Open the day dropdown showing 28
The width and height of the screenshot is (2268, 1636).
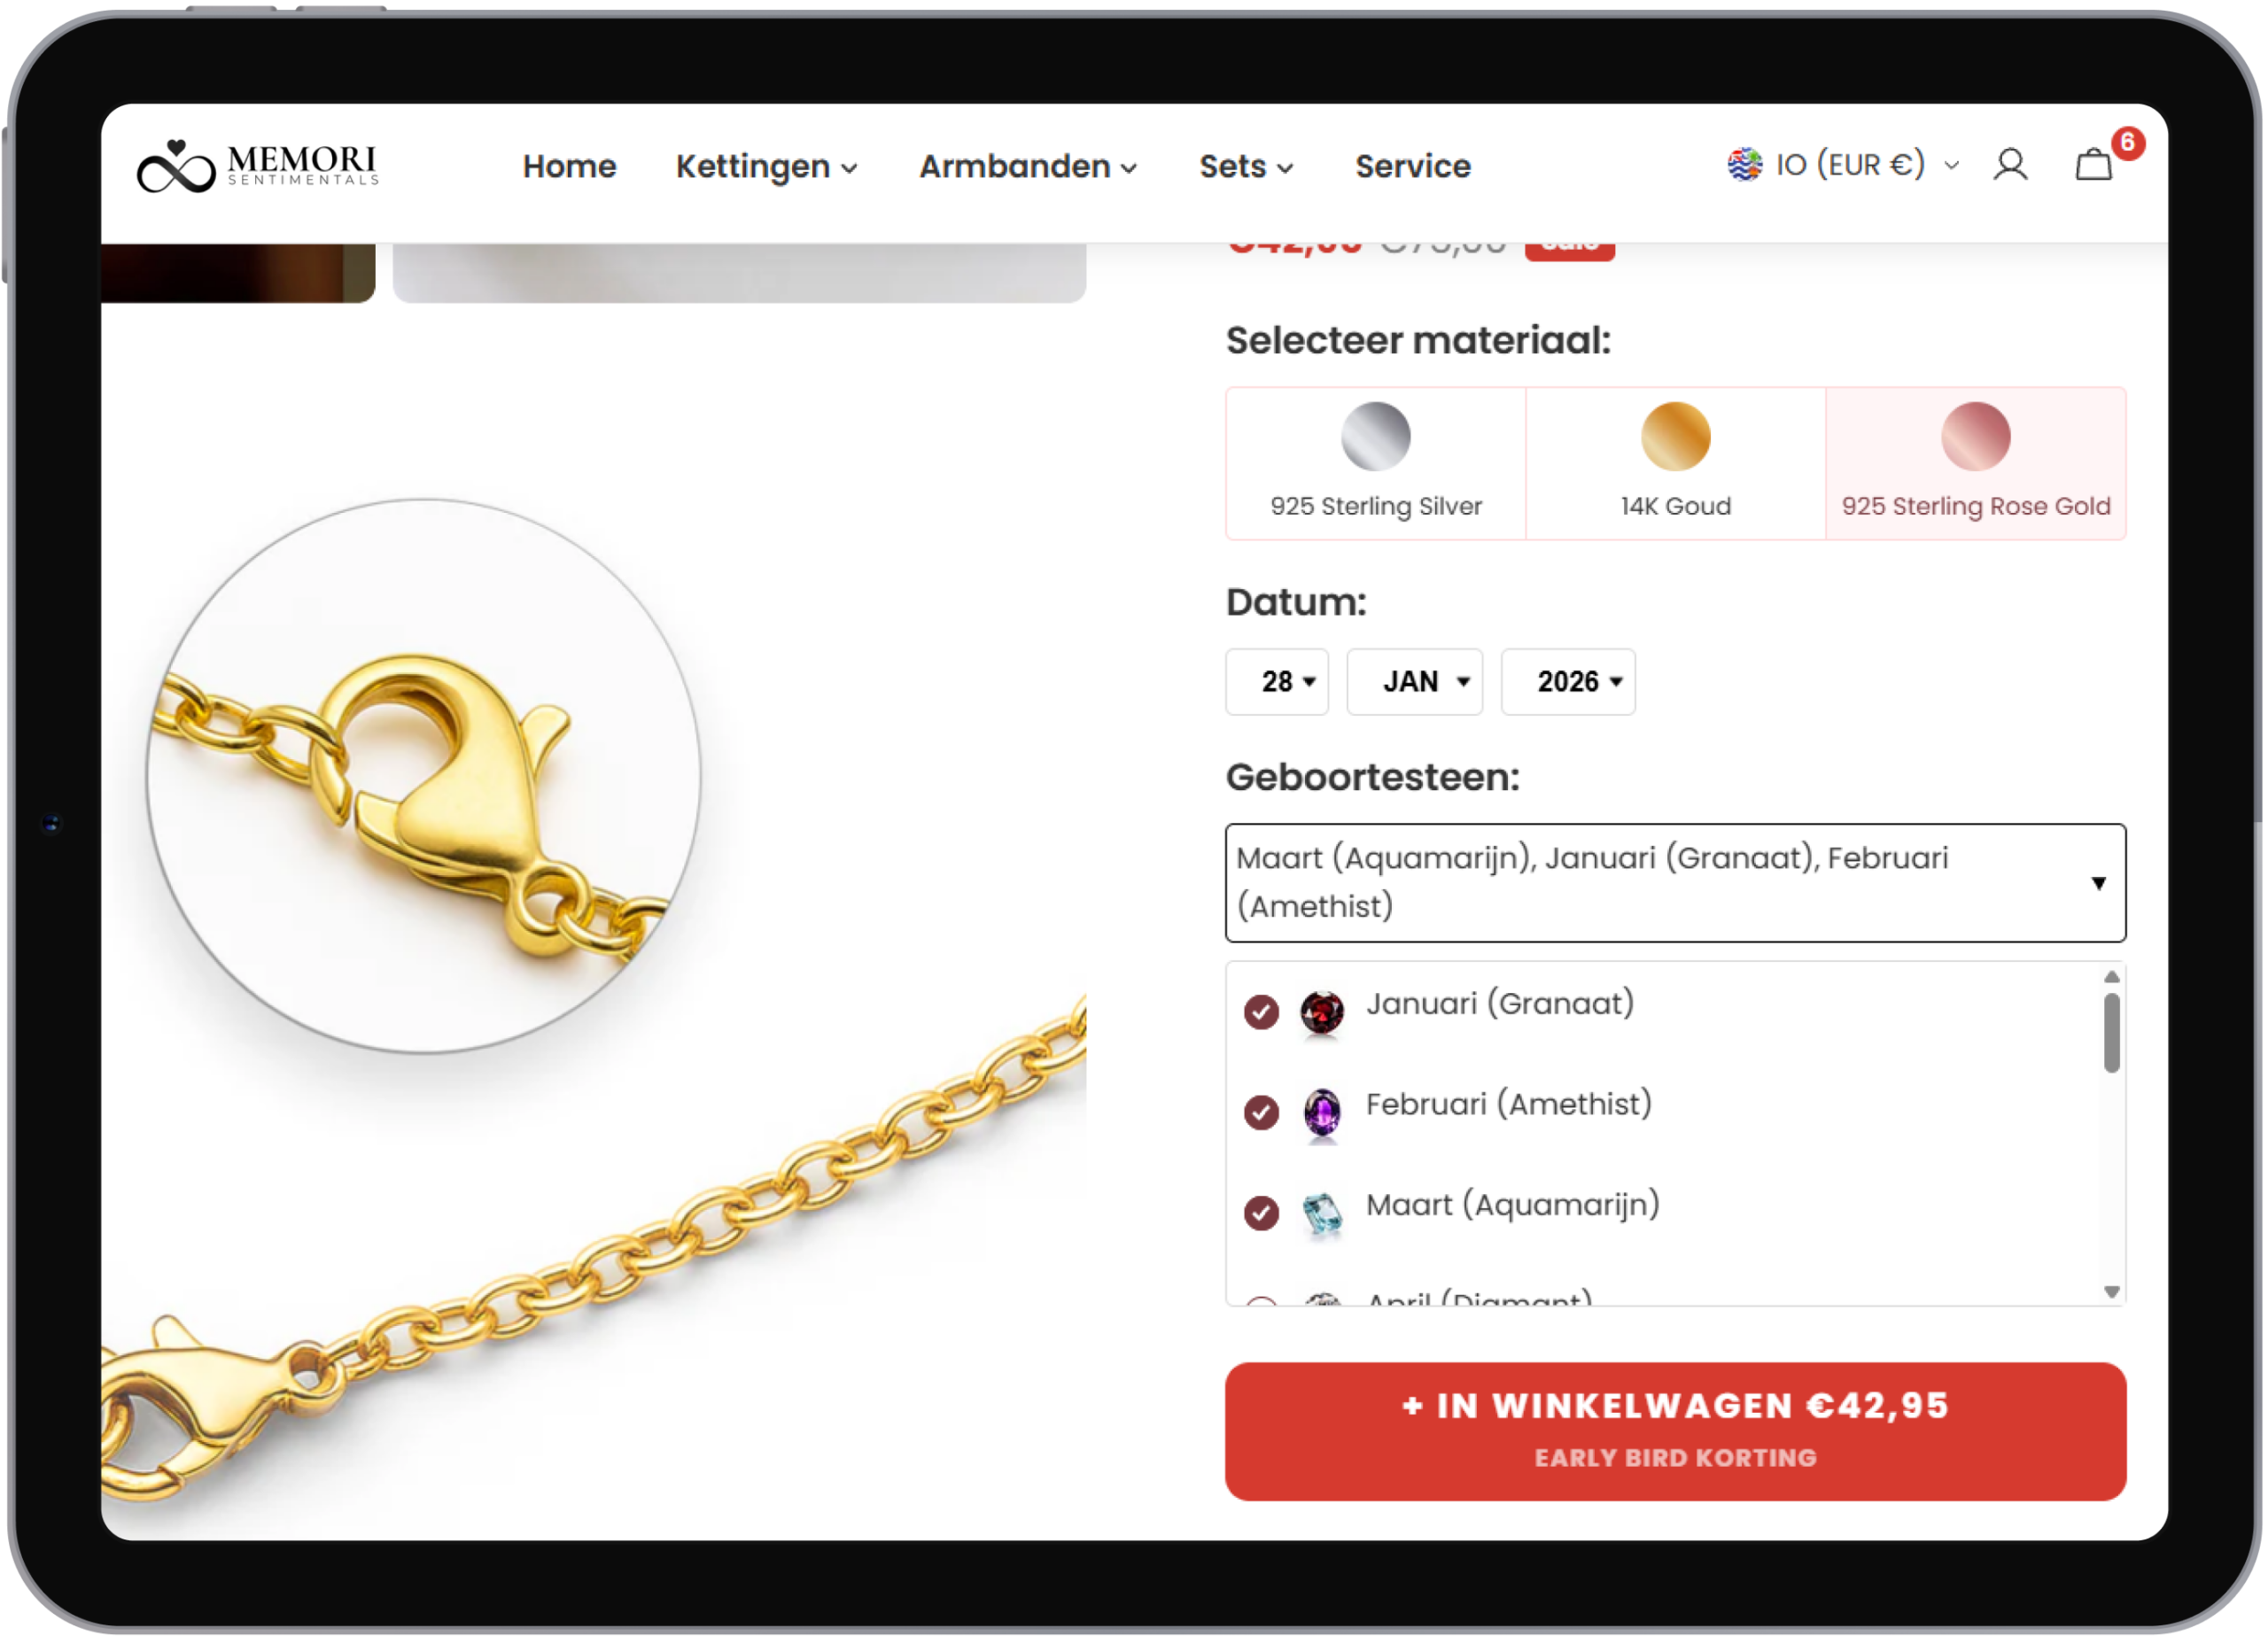click(x=1277, y=682)
